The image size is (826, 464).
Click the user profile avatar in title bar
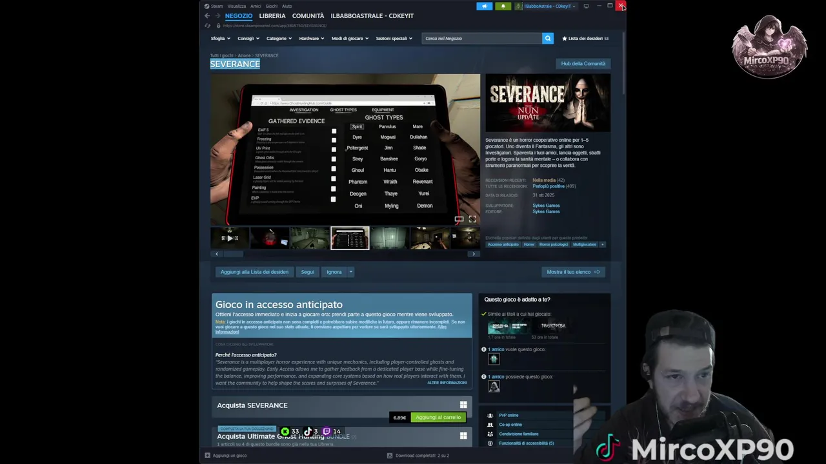518,6
